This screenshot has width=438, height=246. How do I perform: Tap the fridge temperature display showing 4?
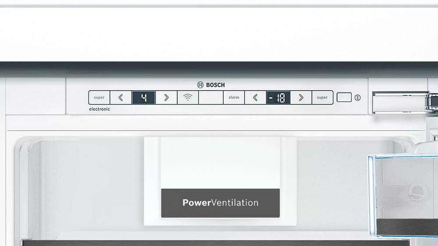144,98
